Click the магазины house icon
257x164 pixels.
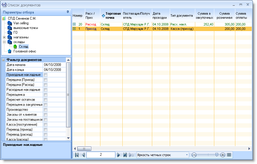pyautogui.click(x=10, y=37)
